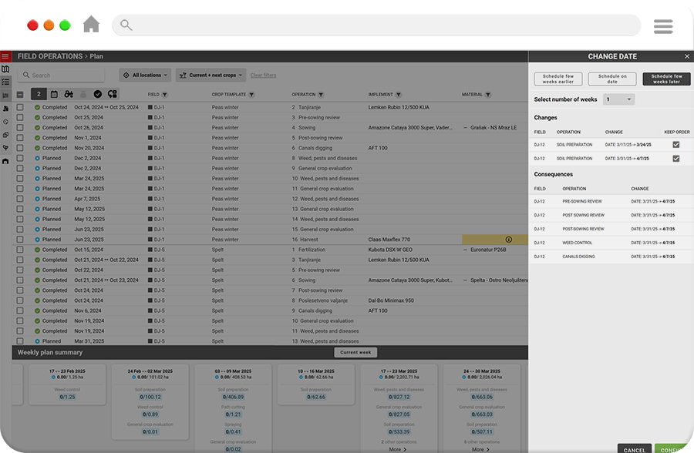Open the All locations dropdown
Image resolution: width=694 pixels, height=453 pixels.
[145, 75]
